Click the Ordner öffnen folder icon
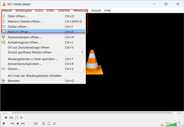184x127 pixels. click(3, 27)
